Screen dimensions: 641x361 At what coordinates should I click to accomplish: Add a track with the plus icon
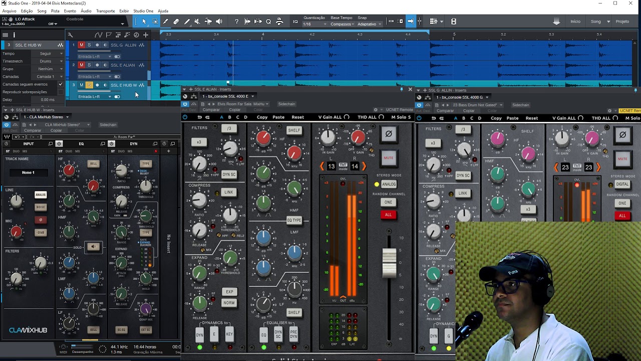coord(146,35)
